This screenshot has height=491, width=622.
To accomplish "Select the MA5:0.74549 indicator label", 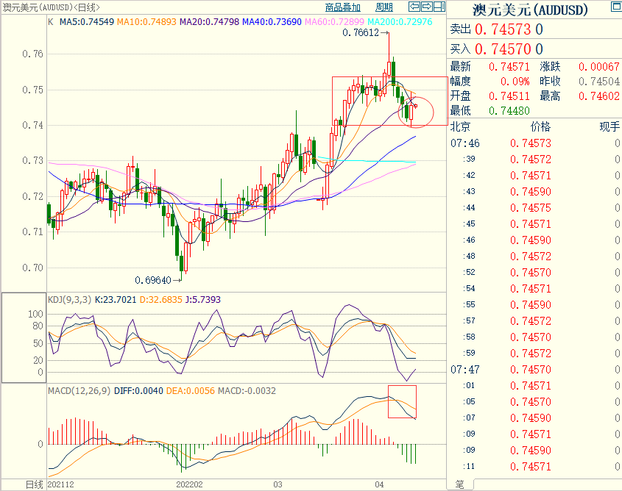I will (86, 22).
